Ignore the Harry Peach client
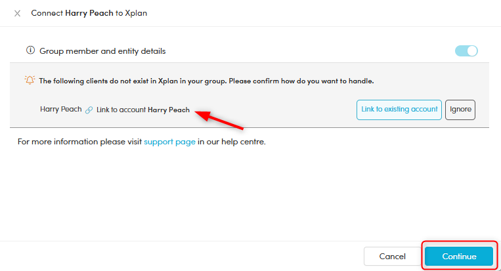Image resolution: width=501 pixels, height=271 pixels. 460,110
